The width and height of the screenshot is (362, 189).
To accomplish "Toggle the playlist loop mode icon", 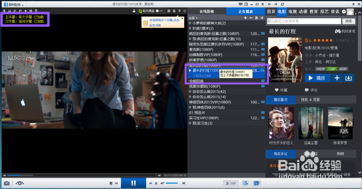I will pos(262,18).
